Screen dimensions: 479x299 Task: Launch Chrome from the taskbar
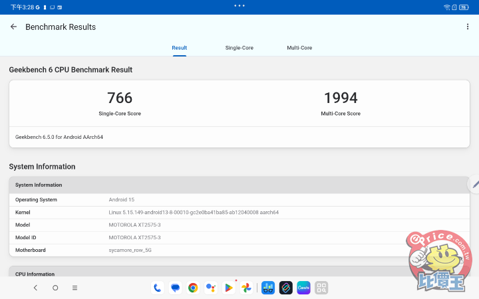(x=193, y=288)
